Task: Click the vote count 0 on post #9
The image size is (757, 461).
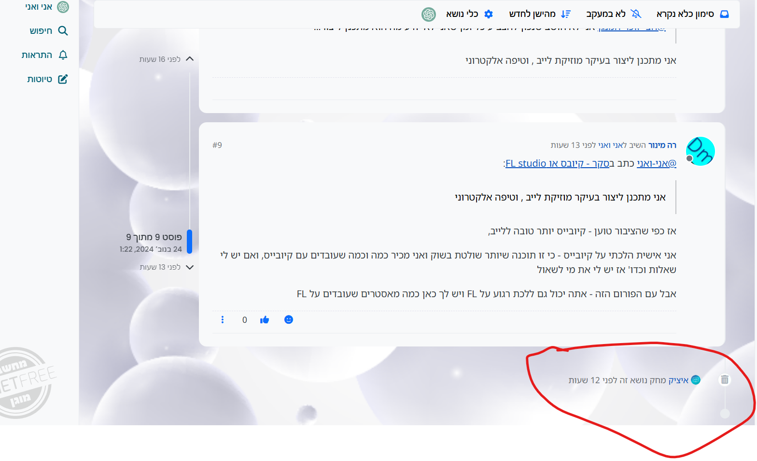Action: coord(245,320)
